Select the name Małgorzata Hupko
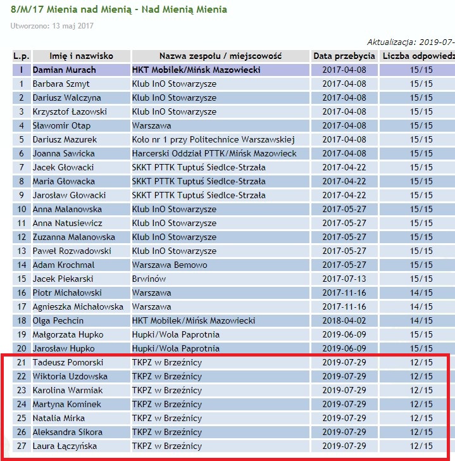The height and width of the screenshot is (461, 455). pyautogui.click(x=68, y=334)
